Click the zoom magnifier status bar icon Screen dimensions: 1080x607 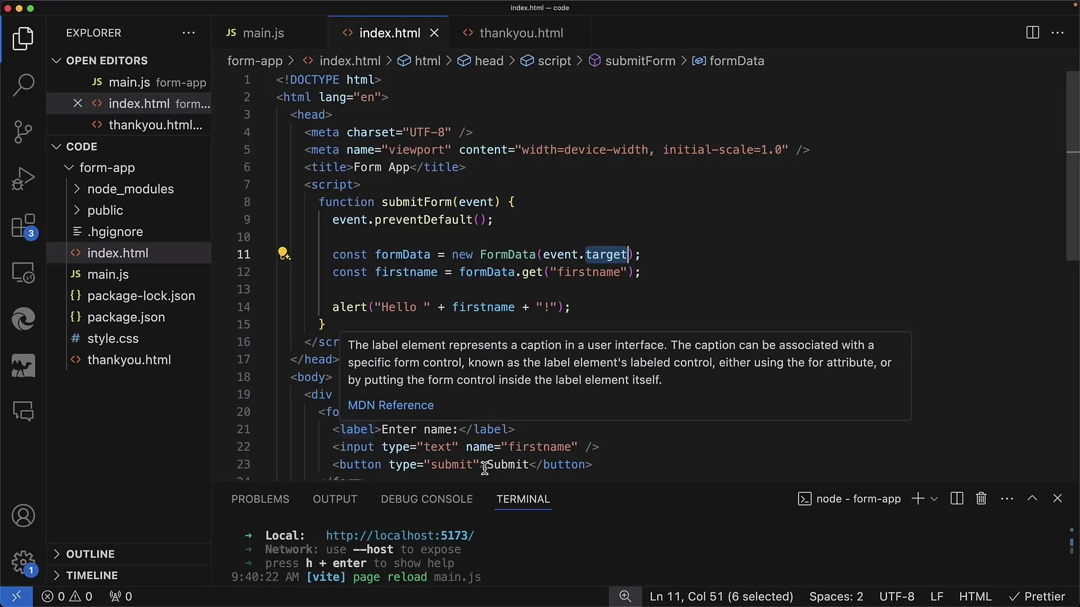(625, 596)
